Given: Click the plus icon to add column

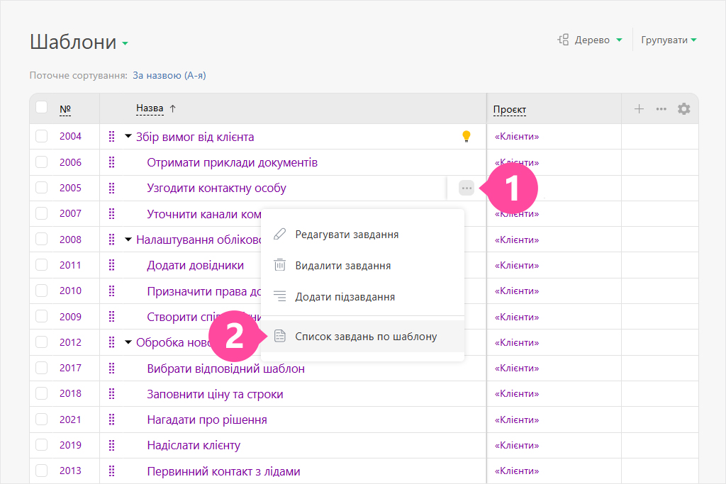Looking at the screenshot, I should coord(639,109).
